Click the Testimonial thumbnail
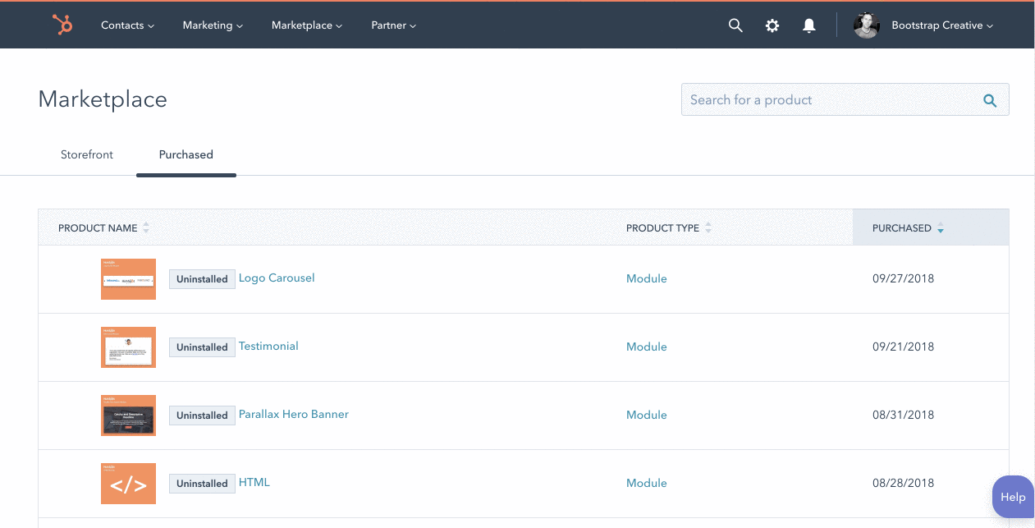 point(128,347)
